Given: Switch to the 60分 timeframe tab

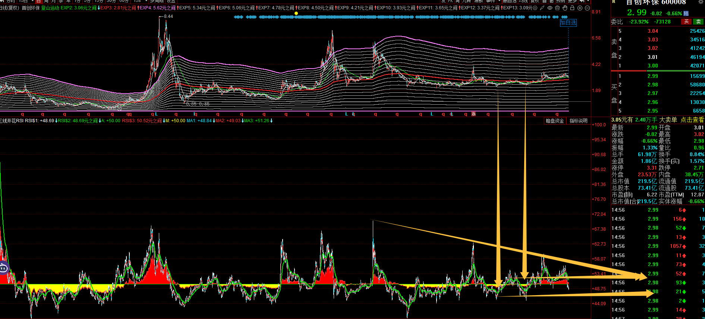Looking at the screenshot, I should coord(124,1).
